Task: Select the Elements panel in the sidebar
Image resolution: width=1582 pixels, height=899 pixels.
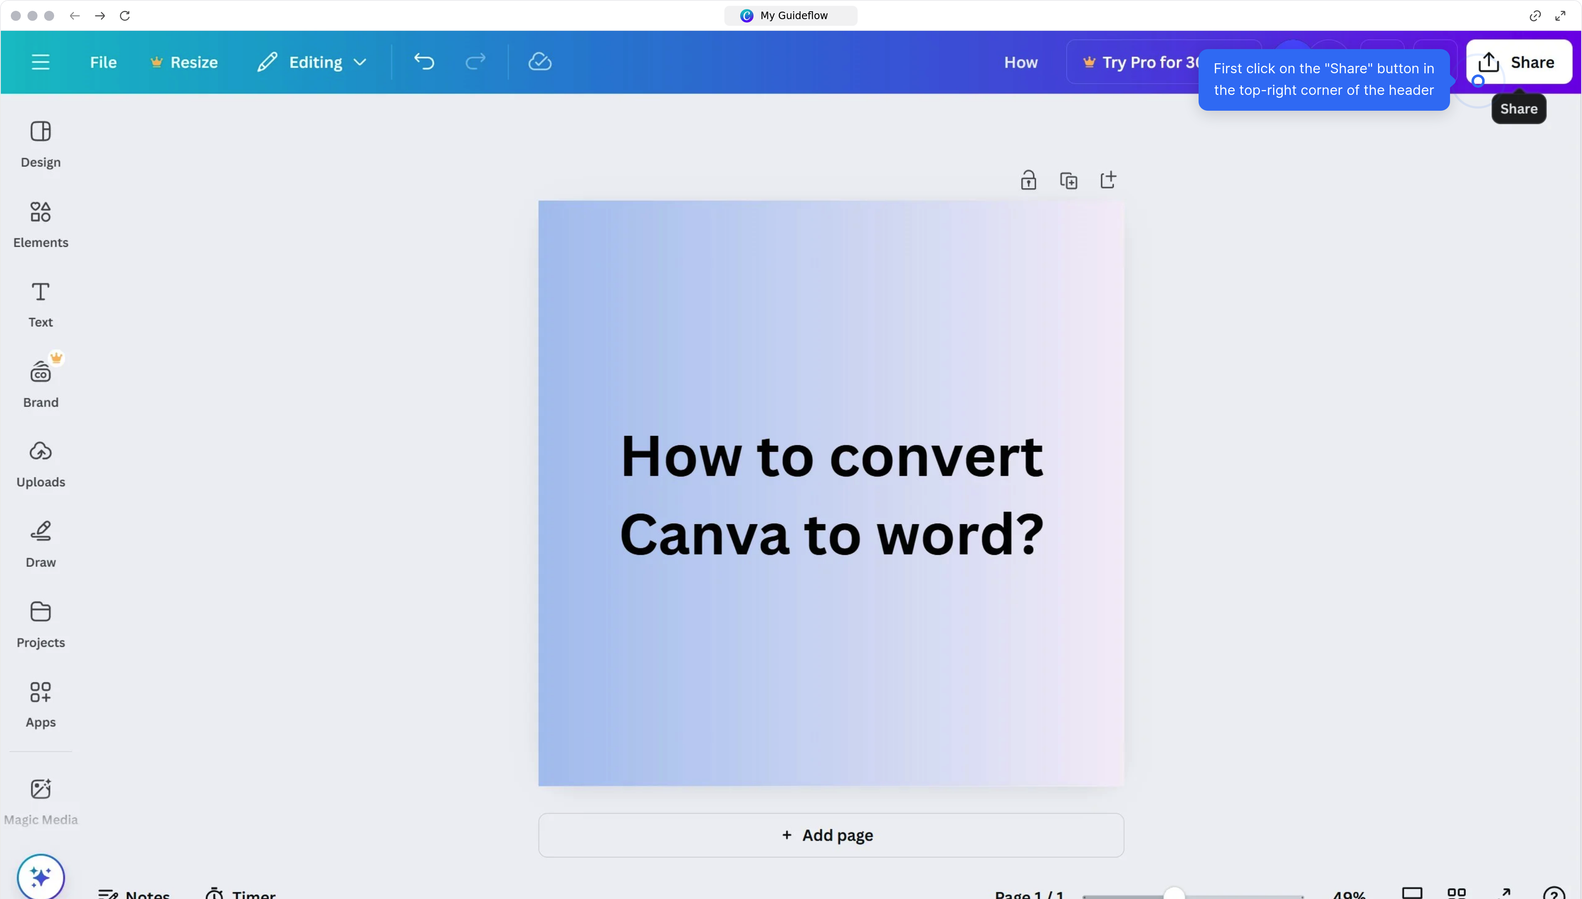Action: pyautogui.click(x=41, y=224)
